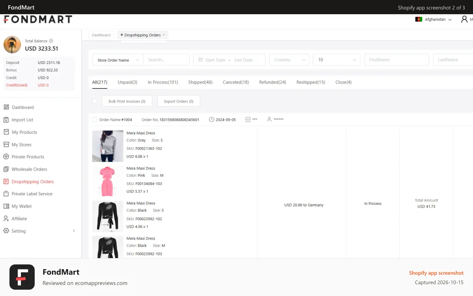Viewport: 473px width, 296px height.
Task: Click the FirstName input field
Action: coord(397,60)
